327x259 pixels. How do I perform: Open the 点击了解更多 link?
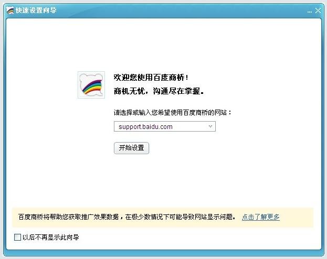tap(260, 217)
